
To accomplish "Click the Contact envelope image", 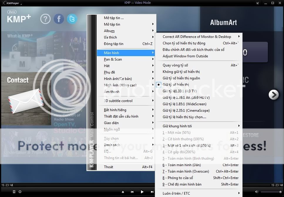I will click(x=25, y=101).
